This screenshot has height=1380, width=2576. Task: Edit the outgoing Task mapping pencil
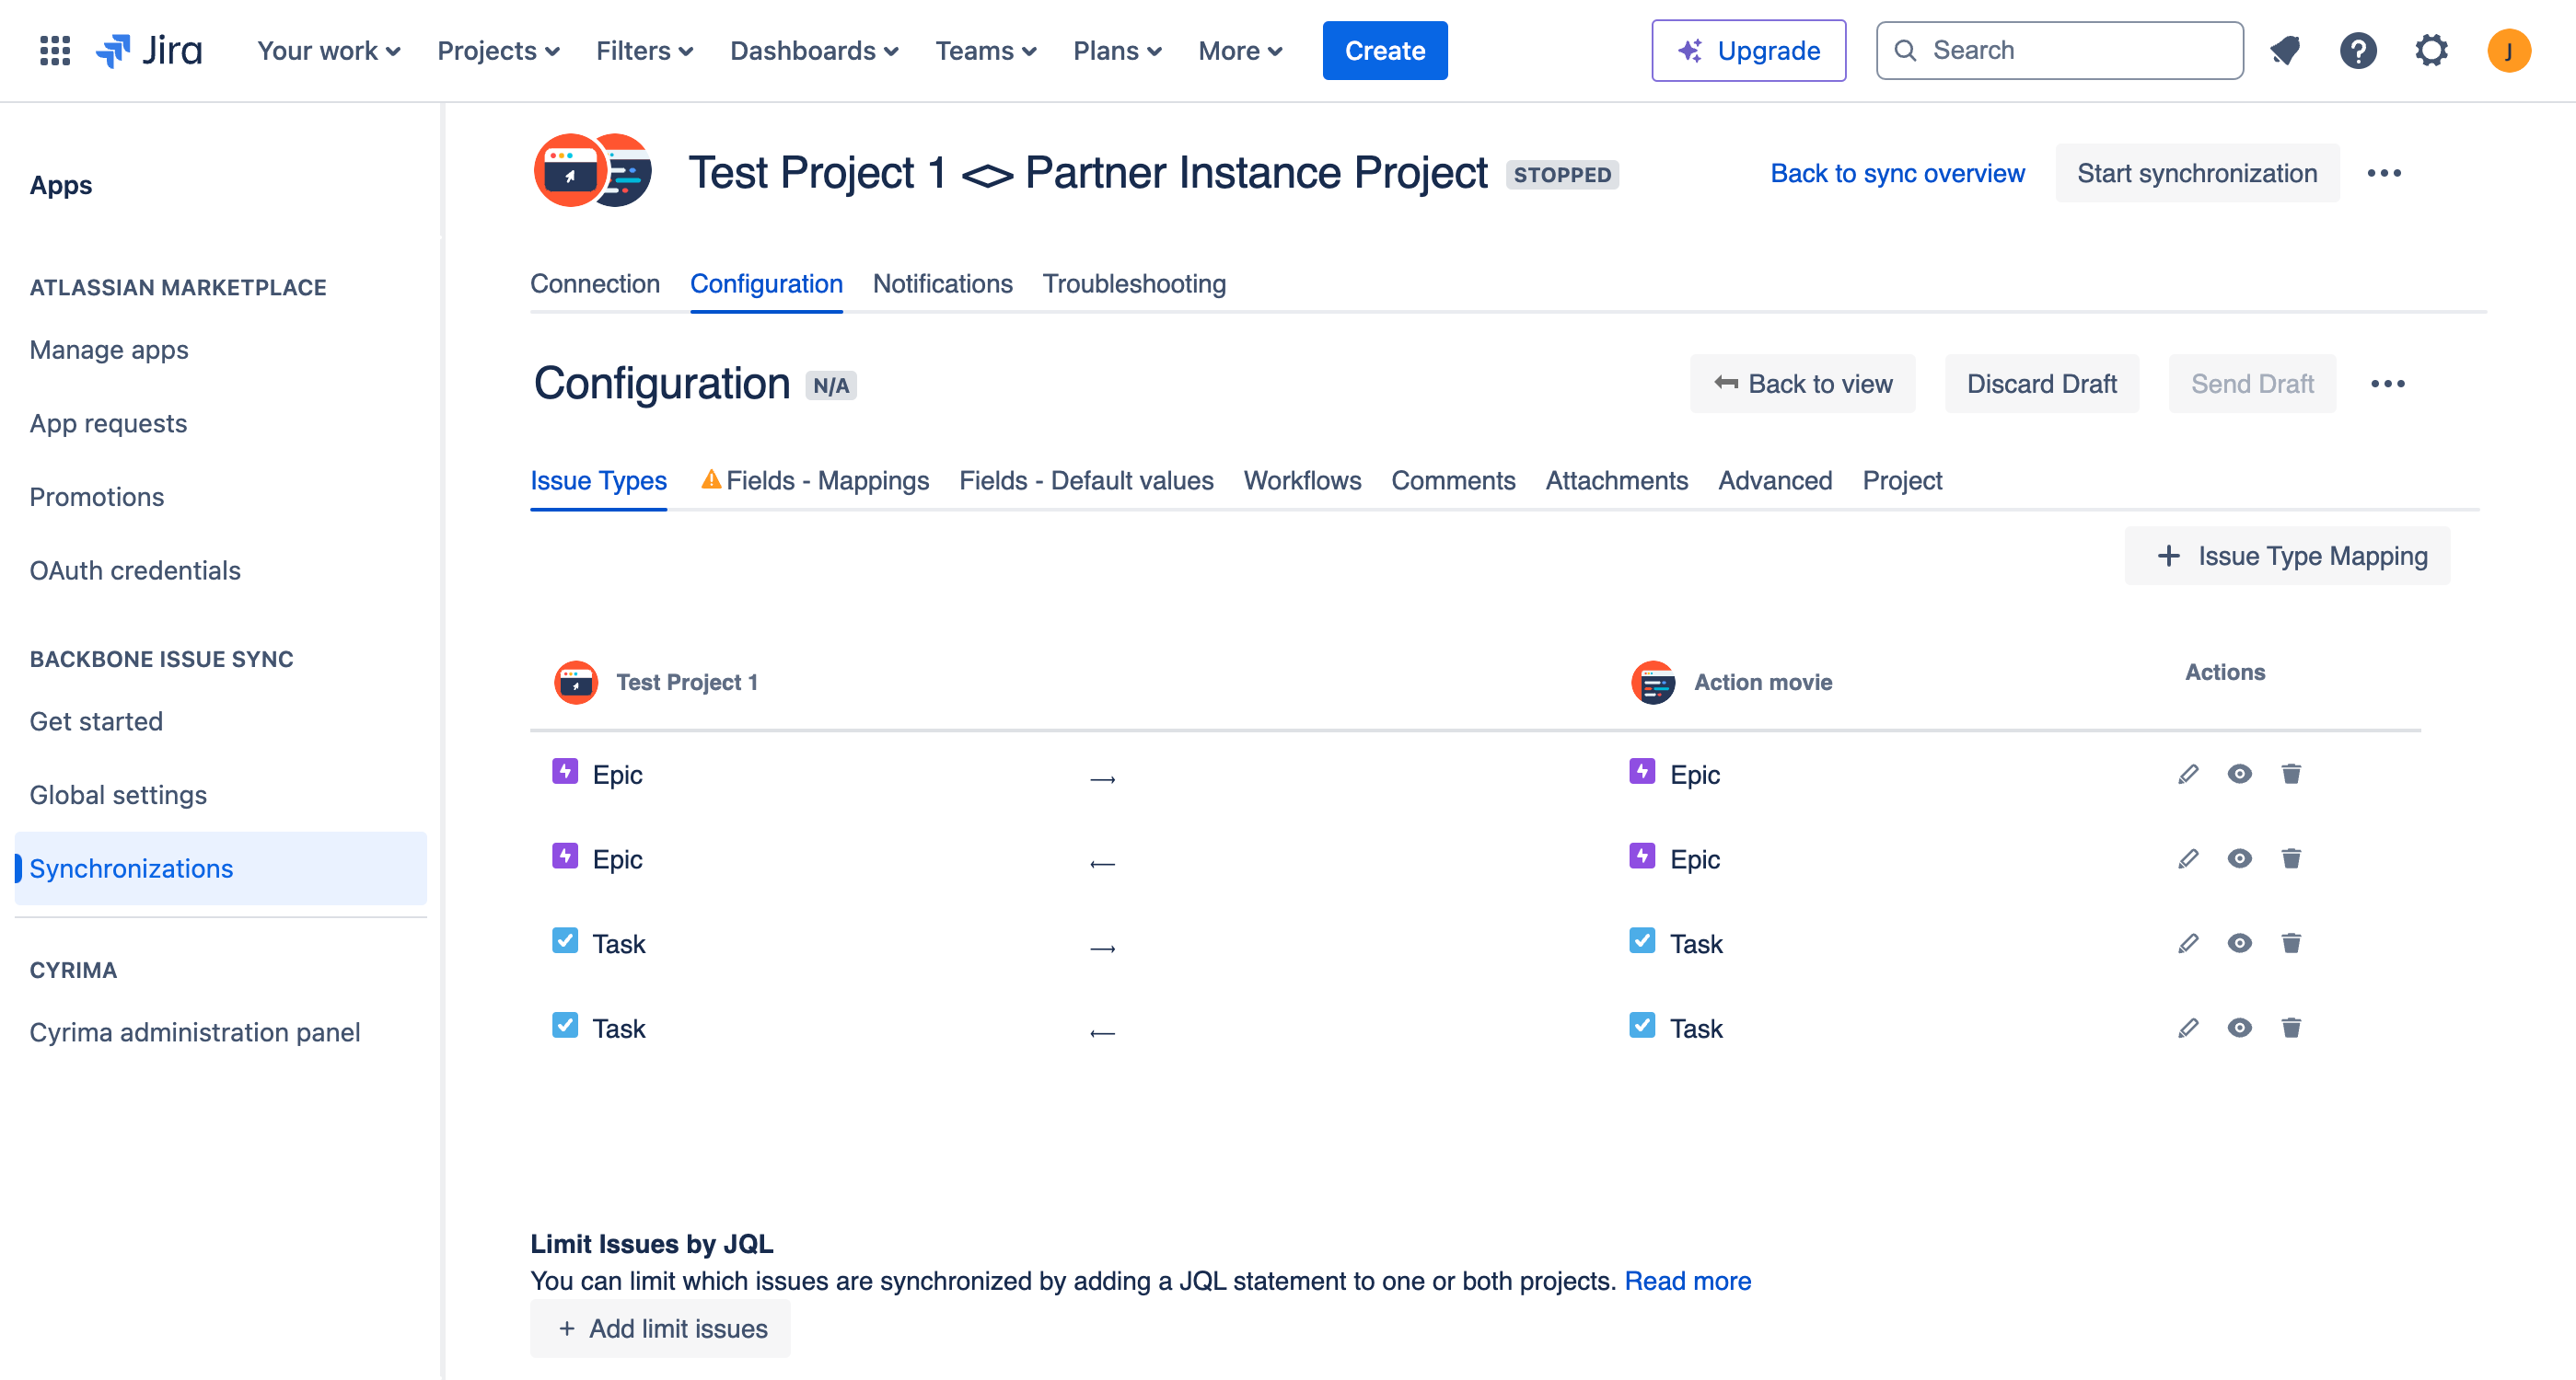[x=2188, y=943]
